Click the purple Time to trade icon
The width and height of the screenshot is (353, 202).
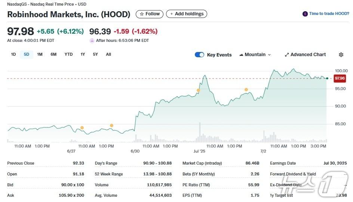coord(305,14)
